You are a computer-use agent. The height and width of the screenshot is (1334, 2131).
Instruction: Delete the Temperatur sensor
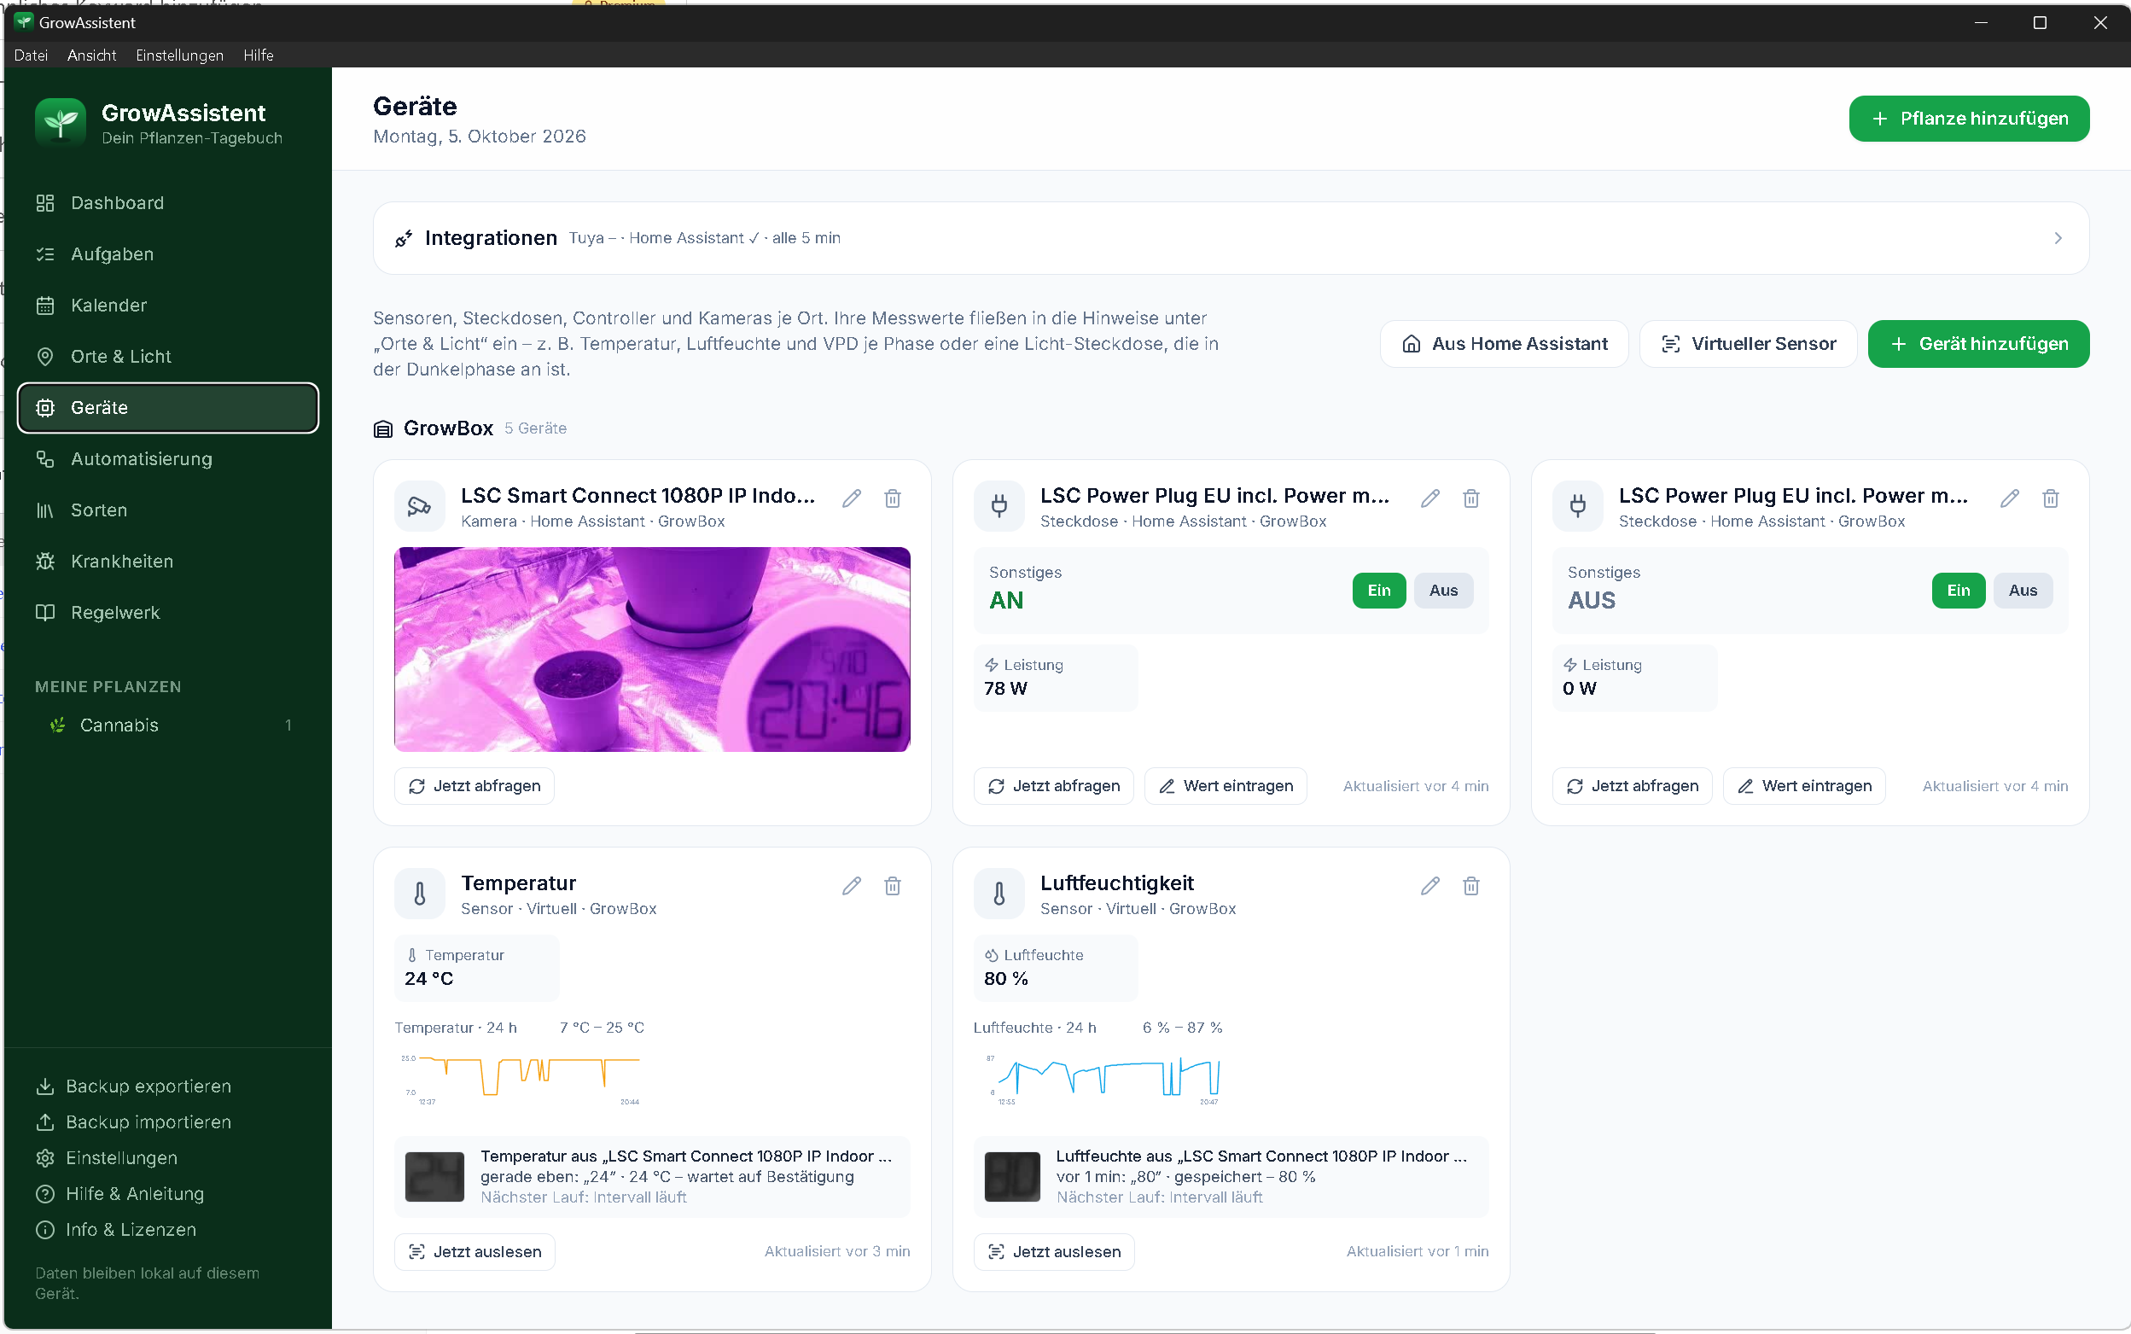pyautogui.click(x=893, y=886)
